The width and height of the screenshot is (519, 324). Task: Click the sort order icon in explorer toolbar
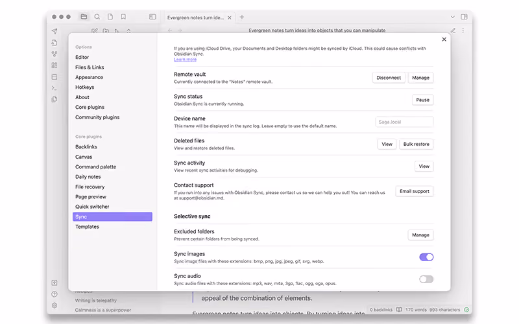(x=117, y=30)
